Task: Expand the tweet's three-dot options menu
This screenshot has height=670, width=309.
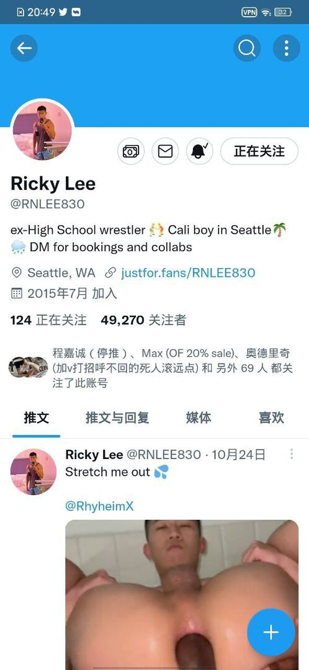Action: point(292,454)
